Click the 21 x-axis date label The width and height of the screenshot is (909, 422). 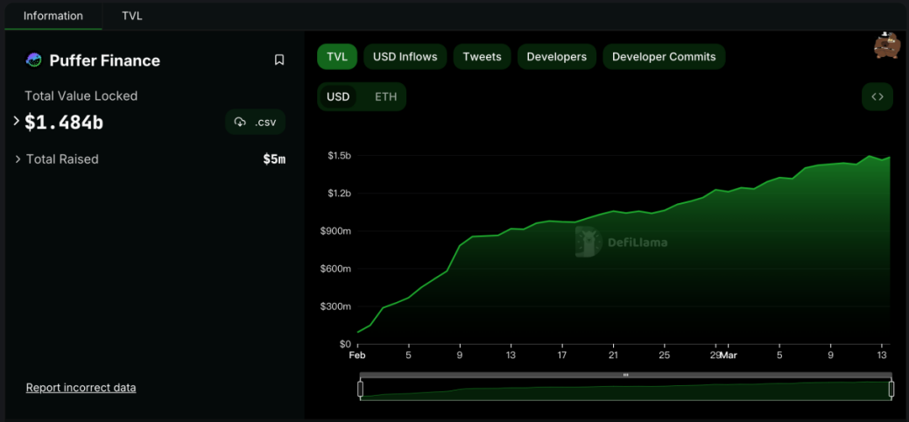pyautogui.click(x=613, y=355)
